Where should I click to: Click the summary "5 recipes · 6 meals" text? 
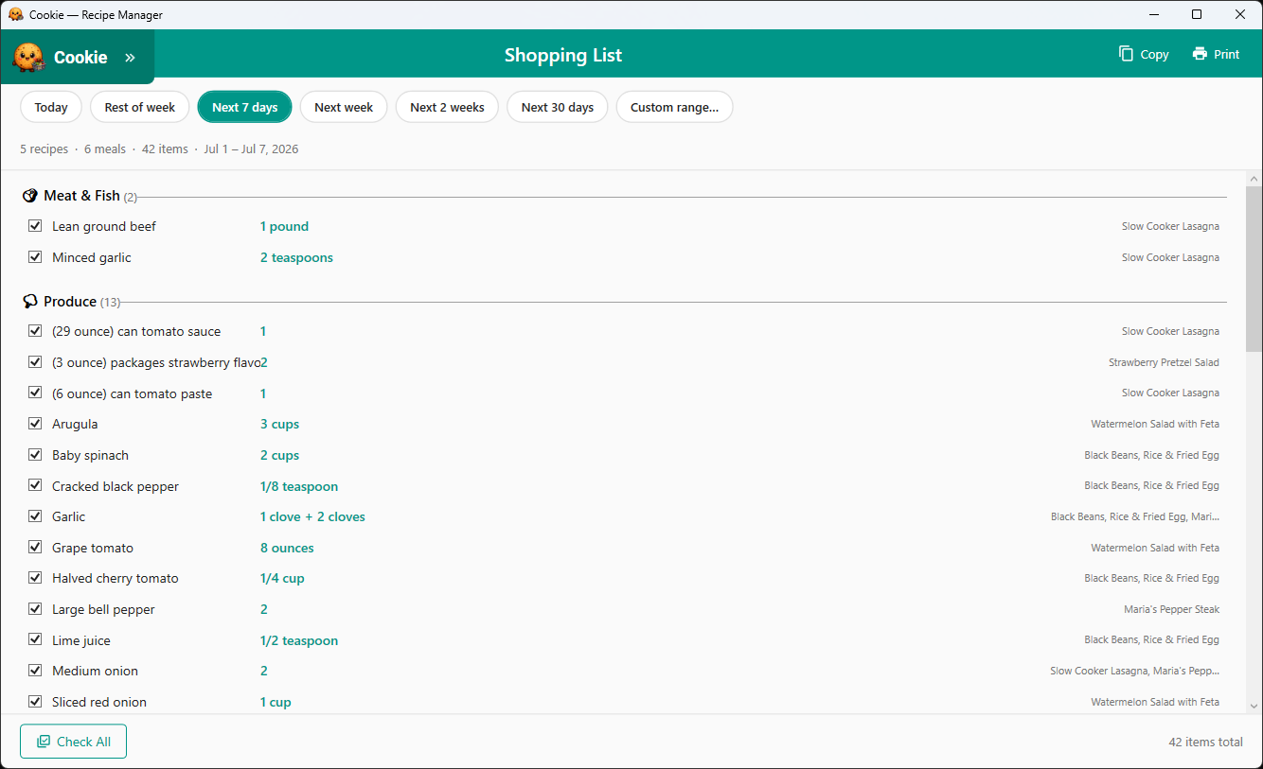73,149
